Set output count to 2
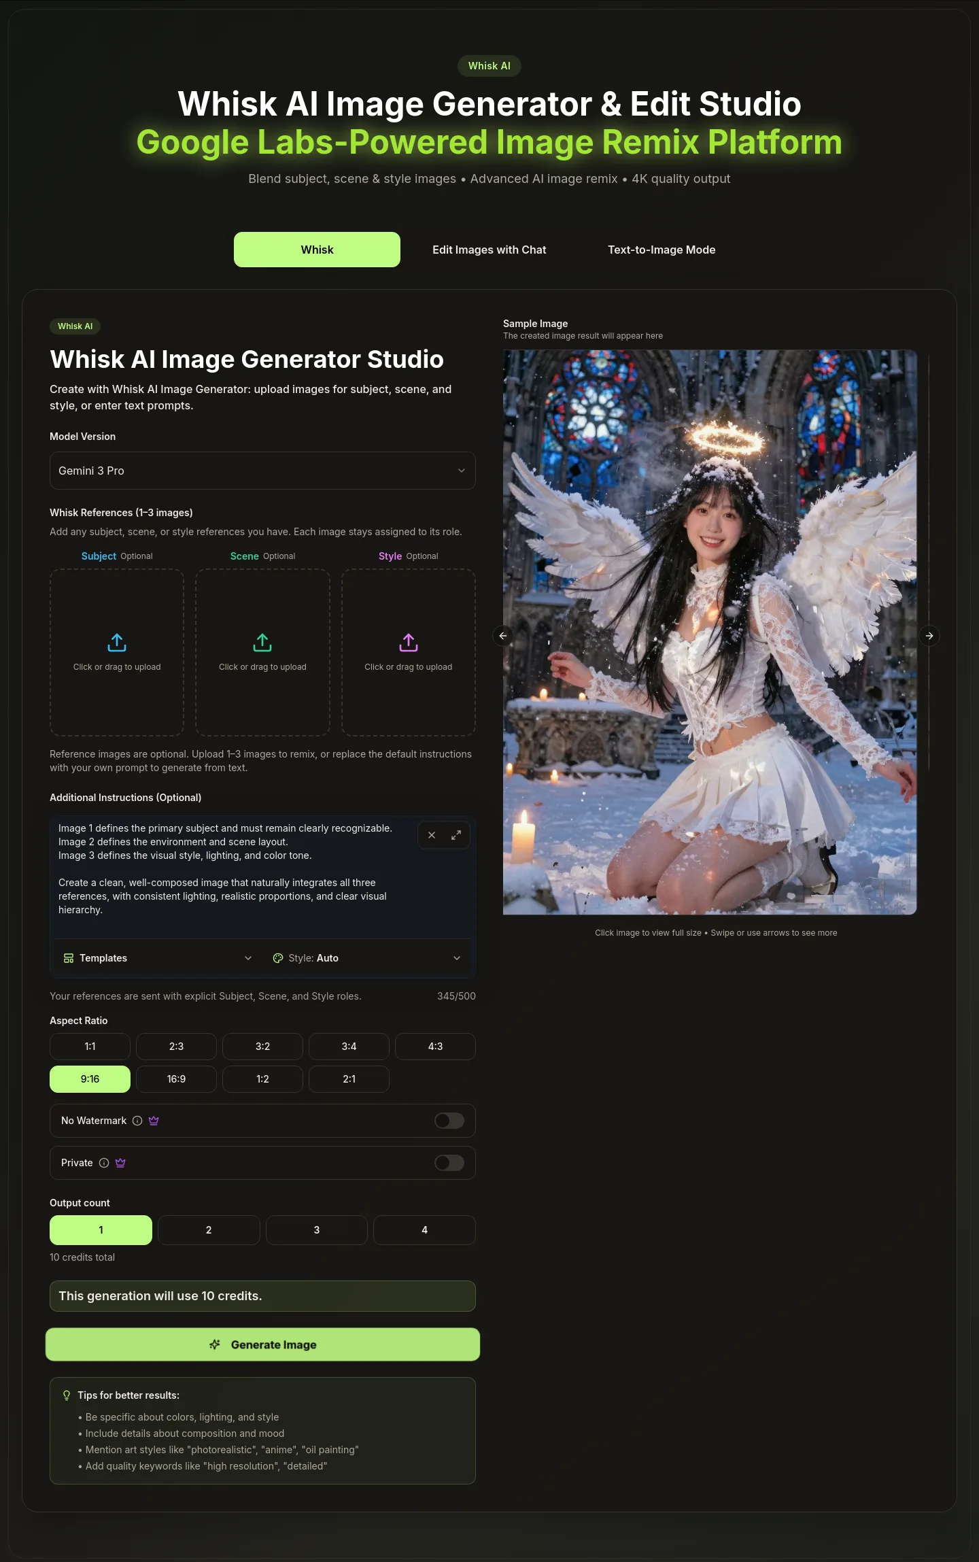 coord(209,1230)
